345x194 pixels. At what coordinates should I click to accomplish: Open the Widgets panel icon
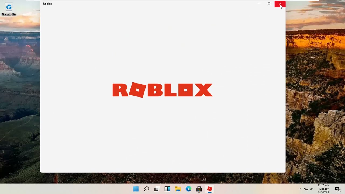point(167,189)
